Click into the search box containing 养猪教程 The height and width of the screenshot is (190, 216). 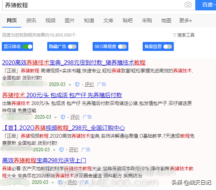pos(99,5)
